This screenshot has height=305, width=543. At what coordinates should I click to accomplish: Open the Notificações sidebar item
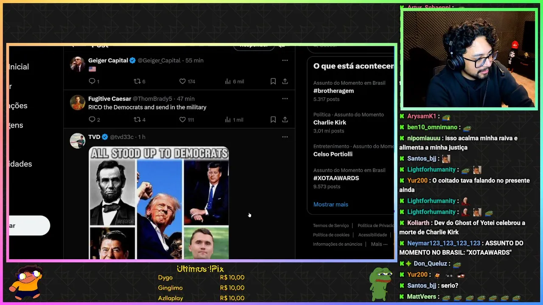(18, 106)
